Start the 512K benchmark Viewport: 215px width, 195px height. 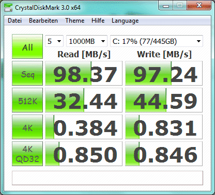coord(27,100)
